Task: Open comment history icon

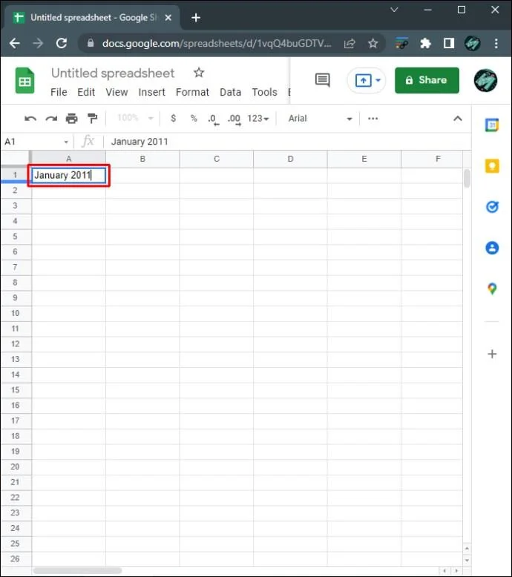Action: [x=323, y=80]
